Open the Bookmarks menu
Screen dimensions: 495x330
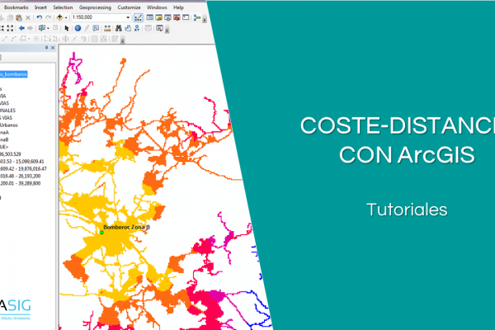point(15,7)
